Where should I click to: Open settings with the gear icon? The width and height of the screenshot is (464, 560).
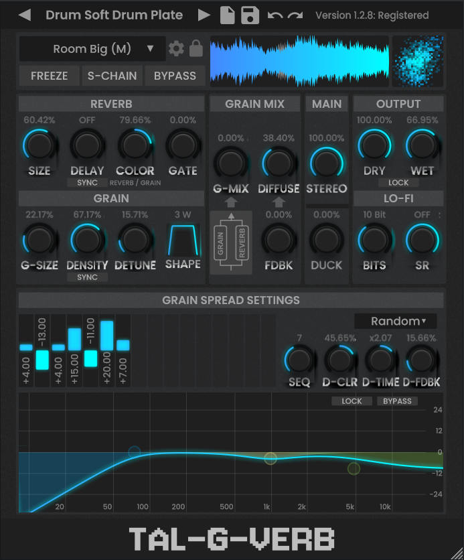[176, 48]
